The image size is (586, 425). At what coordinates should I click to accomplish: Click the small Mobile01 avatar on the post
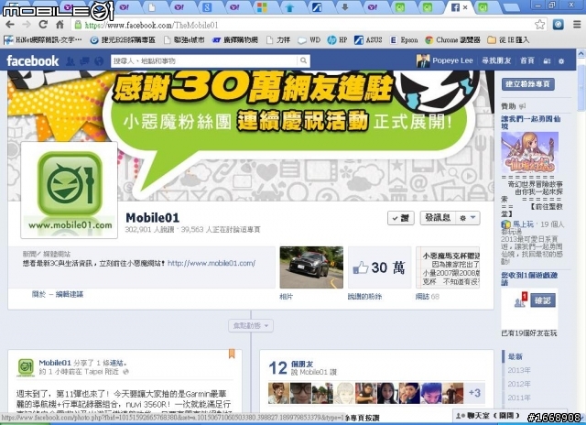26,367
